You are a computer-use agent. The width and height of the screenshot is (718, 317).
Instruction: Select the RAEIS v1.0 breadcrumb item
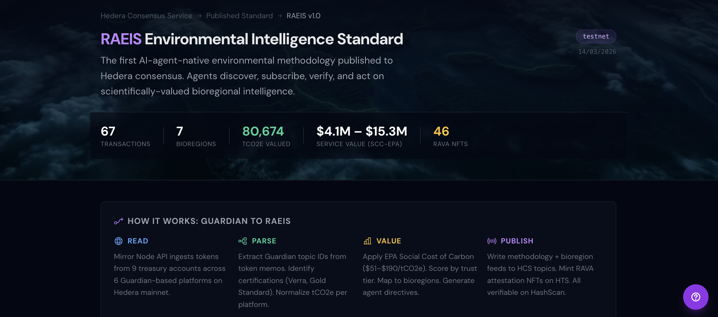[x=303, y=16]
